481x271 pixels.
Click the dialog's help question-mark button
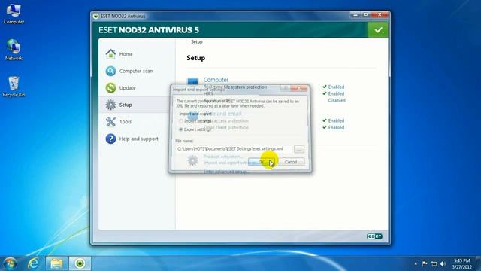pos(286,89)
